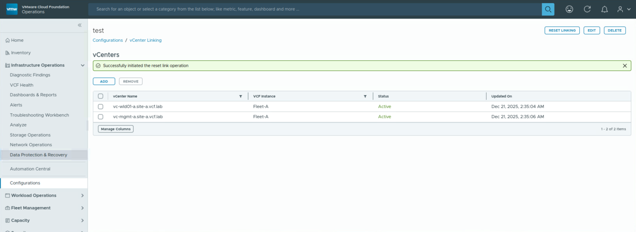Expand the Workload Operations section

[x=82, y=195]
